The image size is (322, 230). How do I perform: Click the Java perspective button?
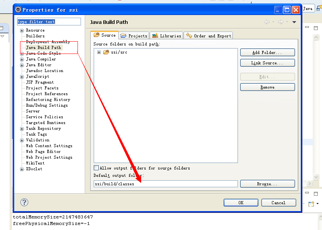tap(307, 9)
